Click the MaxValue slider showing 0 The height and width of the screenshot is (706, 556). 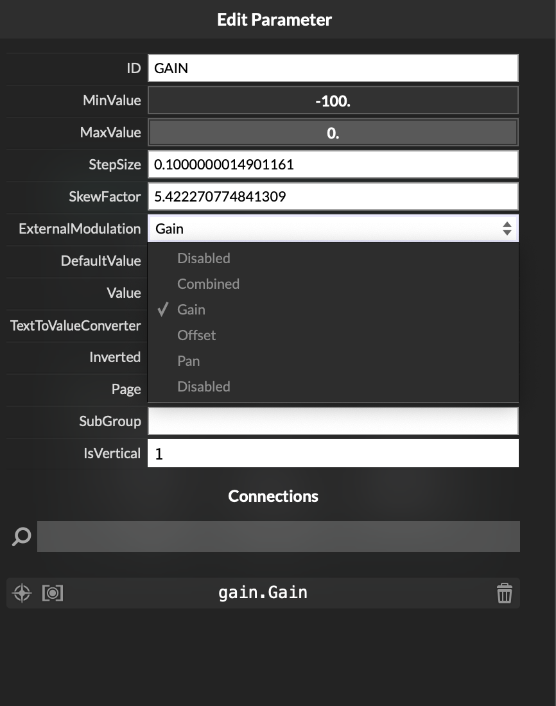(x=333, y=132)
